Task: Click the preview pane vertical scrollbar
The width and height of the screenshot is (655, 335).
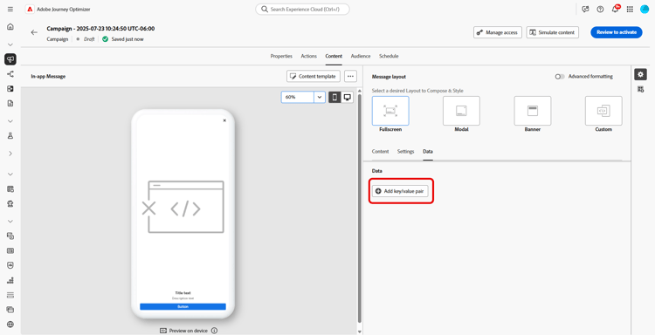Action: coord(360,209)
